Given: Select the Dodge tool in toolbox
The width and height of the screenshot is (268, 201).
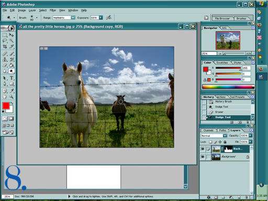Looking at the screenshot, I should (x=12, y=71).
